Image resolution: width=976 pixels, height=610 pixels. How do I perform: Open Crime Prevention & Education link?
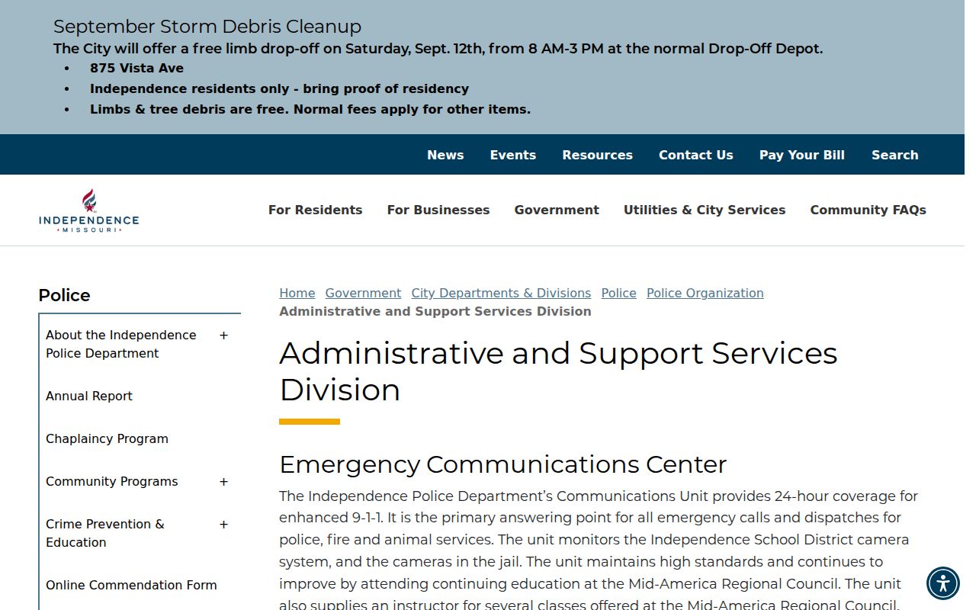pos(105,534)
